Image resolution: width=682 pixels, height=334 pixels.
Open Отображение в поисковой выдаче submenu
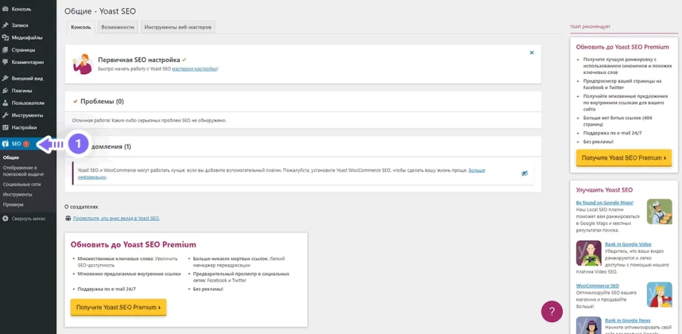23,171
